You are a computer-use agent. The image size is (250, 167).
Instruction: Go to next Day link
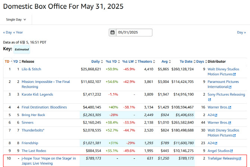coord(241,32)
